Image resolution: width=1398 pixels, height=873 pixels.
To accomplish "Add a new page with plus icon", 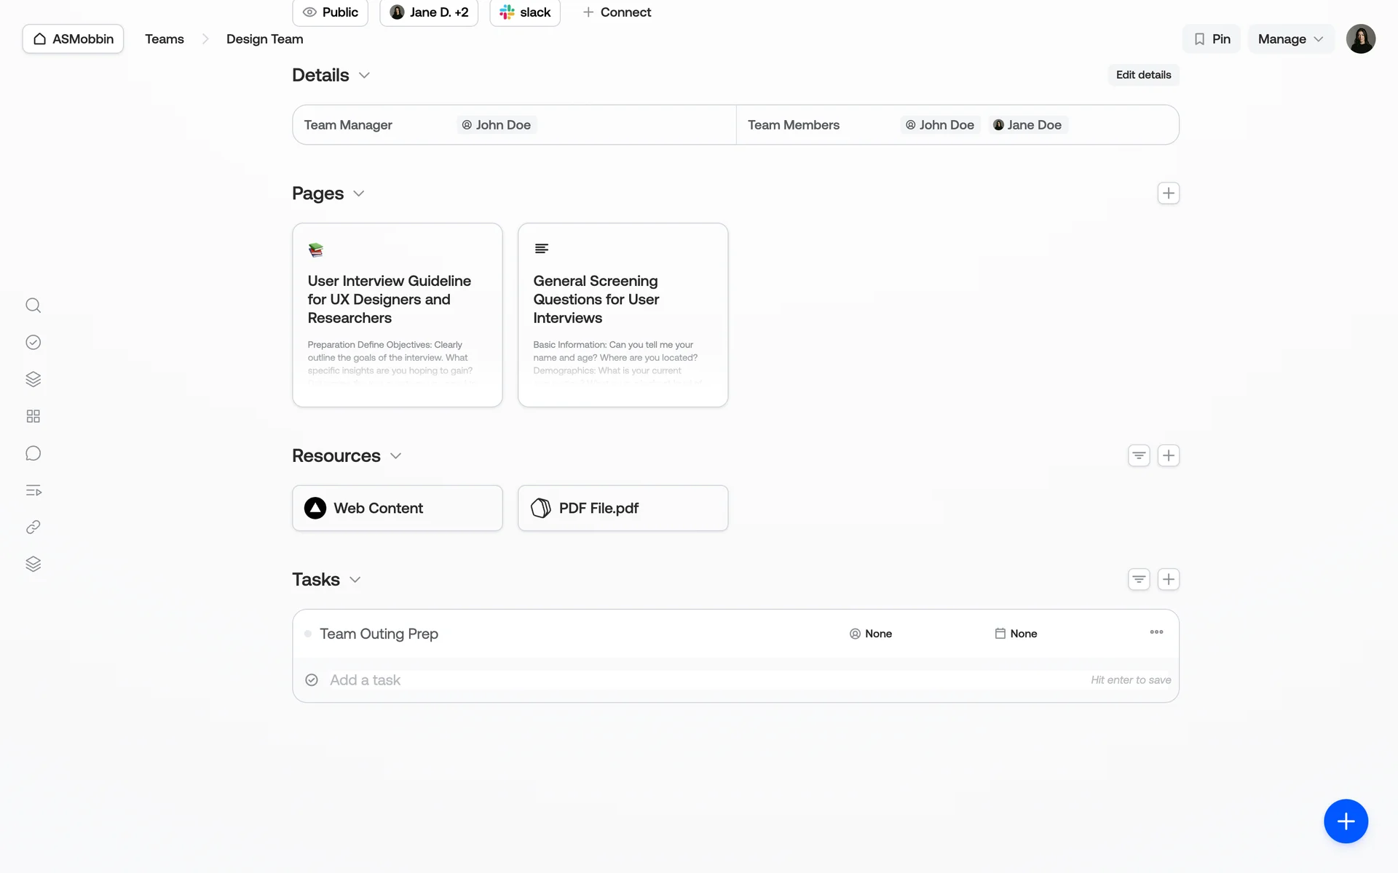I will [x=1168, y=194].
